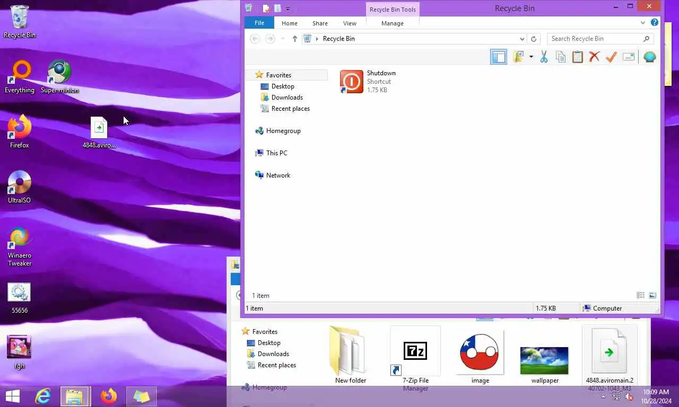679x407 pixels.
Task: Click the 55656 desktop icon
Action: (x=20, y=298)
